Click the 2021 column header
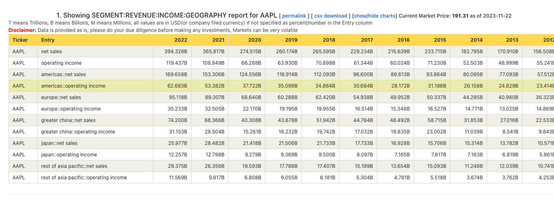Image resolution: width=554 pixels, height=201 pixels. 210,40
